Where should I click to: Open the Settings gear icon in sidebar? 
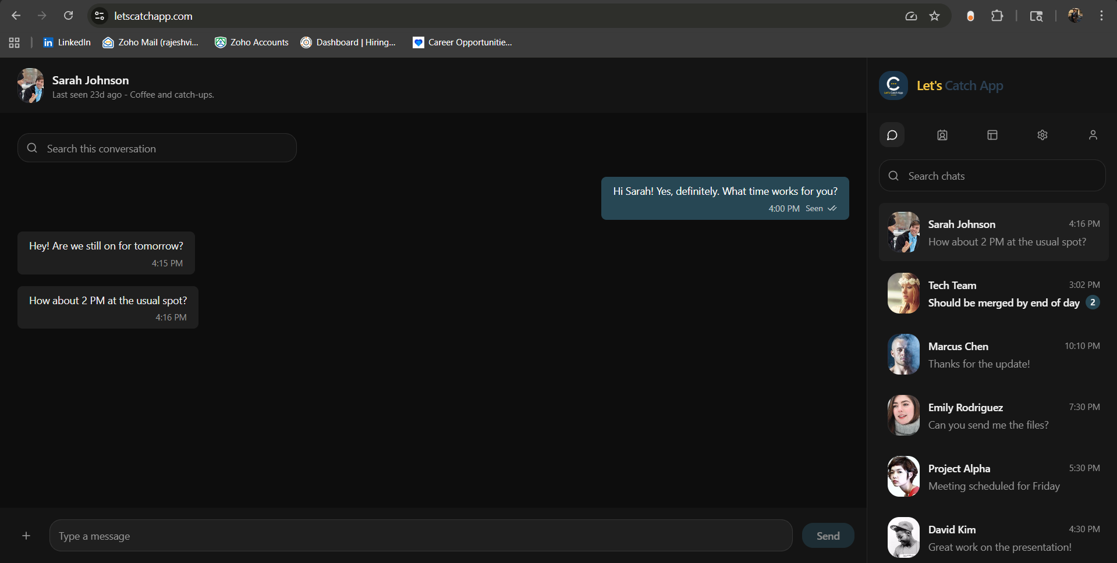1042,135
